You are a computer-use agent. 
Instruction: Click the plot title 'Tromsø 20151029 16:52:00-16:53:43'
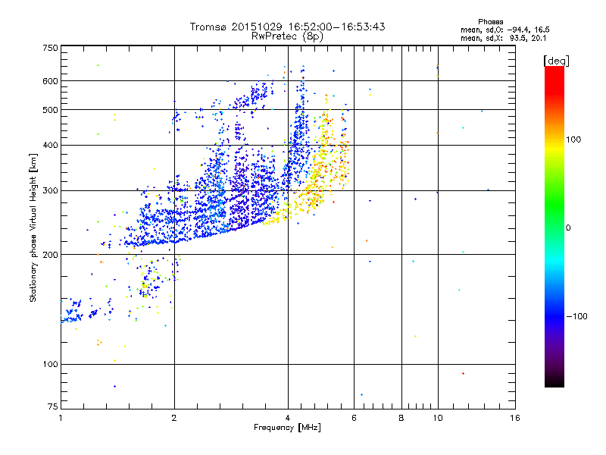(287, 27)
